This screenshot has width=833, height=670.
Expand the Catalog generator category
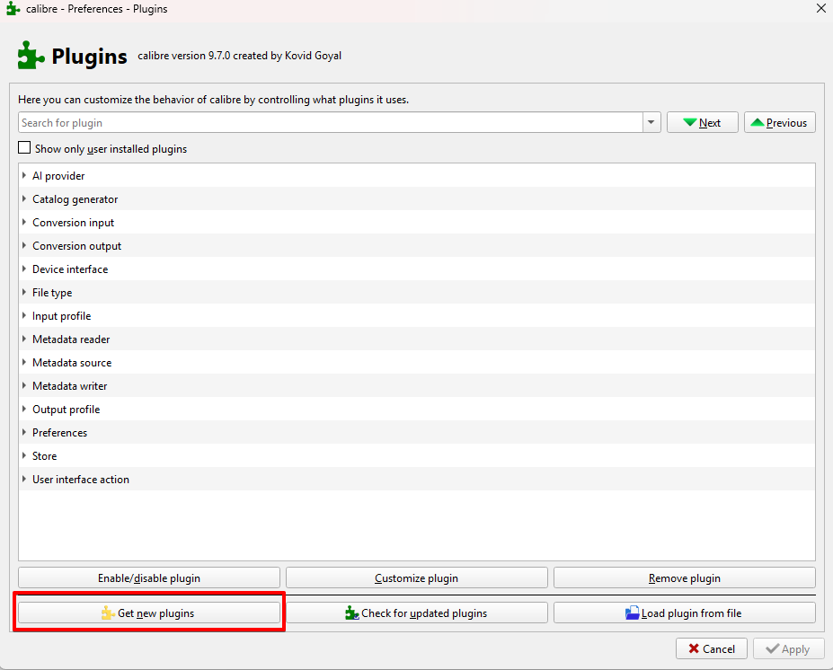(x=24, y=198)
